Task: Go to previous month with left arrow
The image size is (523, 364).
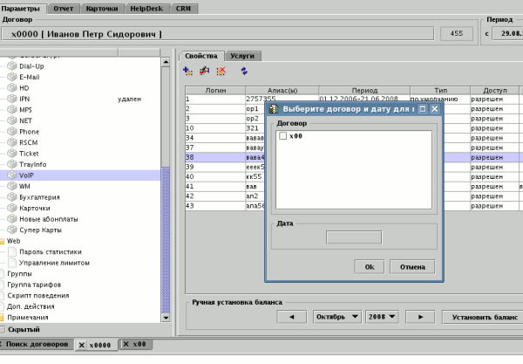Action: [x=292, y=316]
